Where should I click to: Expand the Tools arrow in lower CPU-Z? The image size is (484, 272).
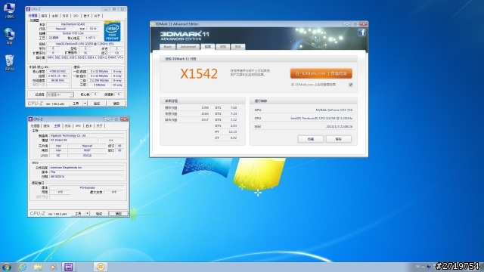[88, 213]
